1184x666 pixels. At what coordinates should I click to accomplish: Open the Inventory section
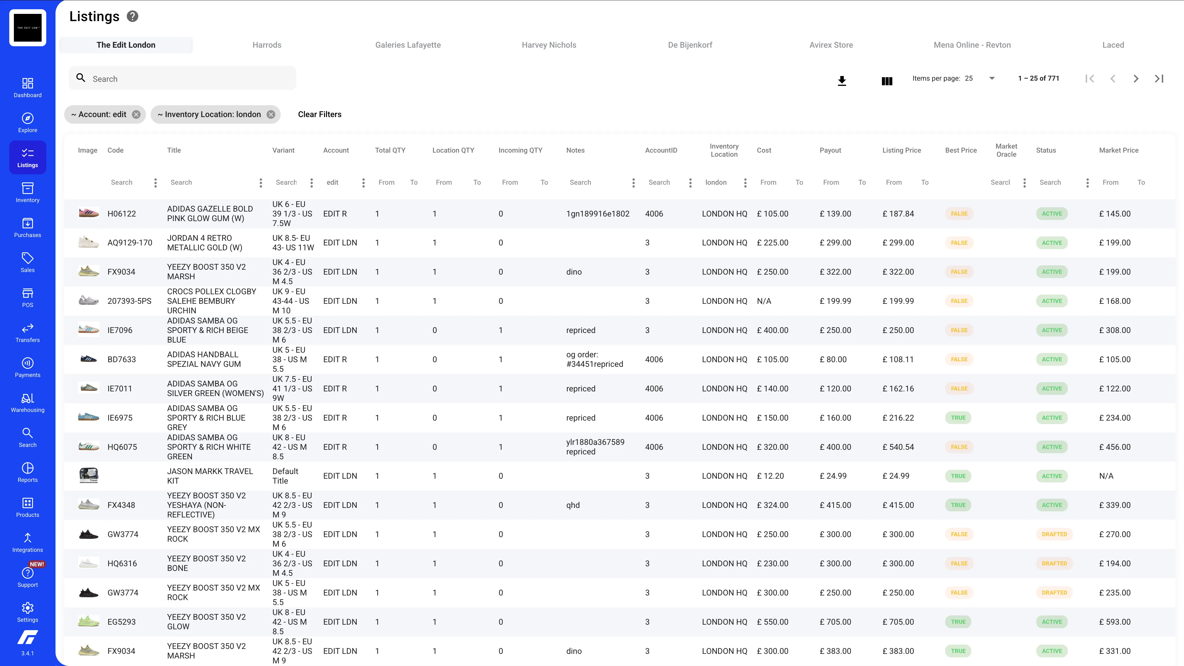pyautogui.click(x=27, y=192)
